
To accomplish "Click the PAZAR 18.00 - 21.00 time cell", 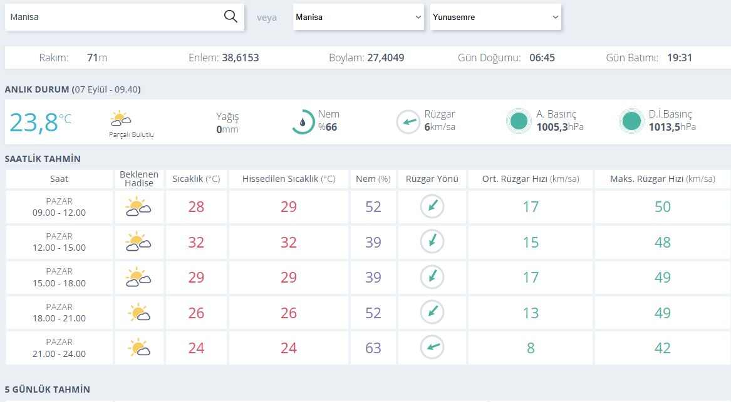I will (60, 313).
